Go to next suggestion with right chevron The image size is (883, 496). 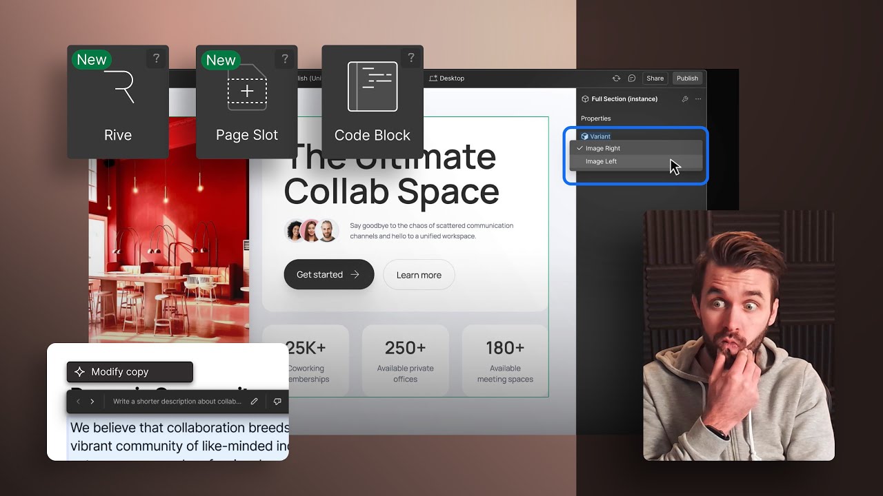coord(92,401)
